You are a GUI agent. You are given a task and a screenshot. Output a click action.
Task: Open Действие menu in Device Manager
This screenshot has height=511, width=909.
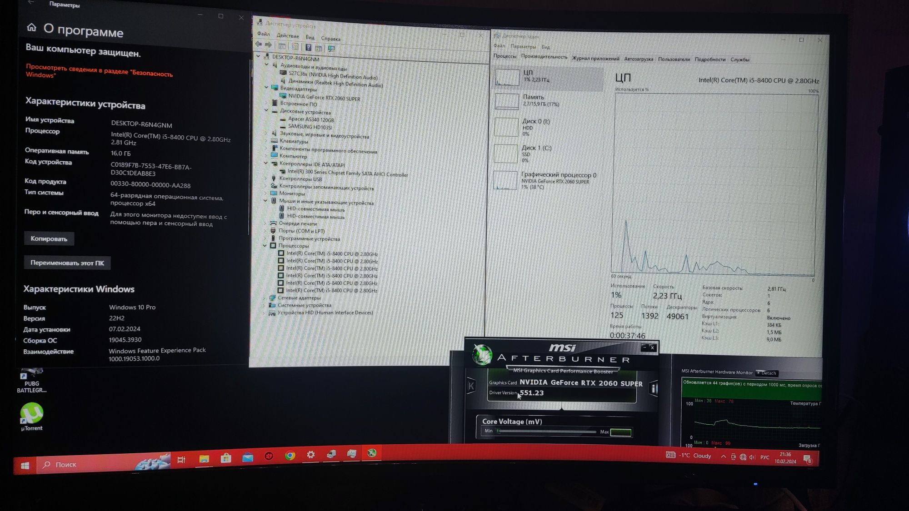[288, 36]
